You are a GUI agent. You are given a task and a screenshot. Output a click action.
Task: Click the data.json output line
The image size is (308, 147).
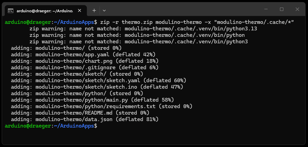click(x=84, y=119)
